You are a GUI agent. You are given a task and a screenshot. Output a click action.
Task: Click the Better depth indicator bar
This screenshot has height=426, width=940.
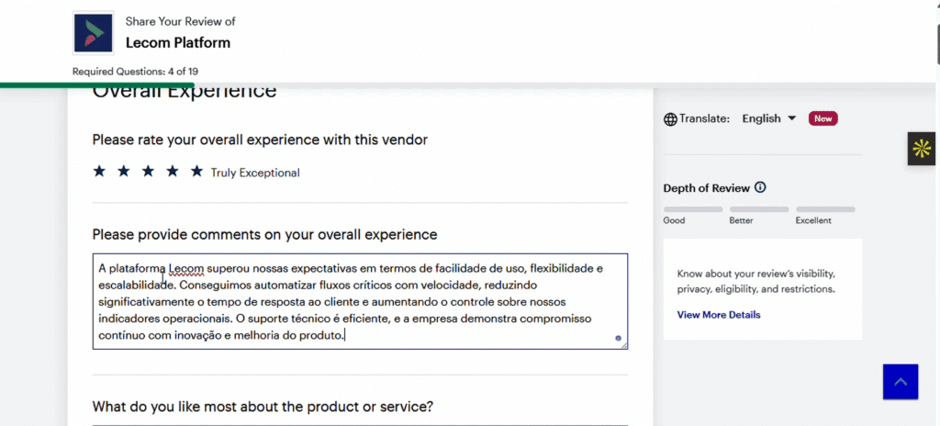point(759,209)
